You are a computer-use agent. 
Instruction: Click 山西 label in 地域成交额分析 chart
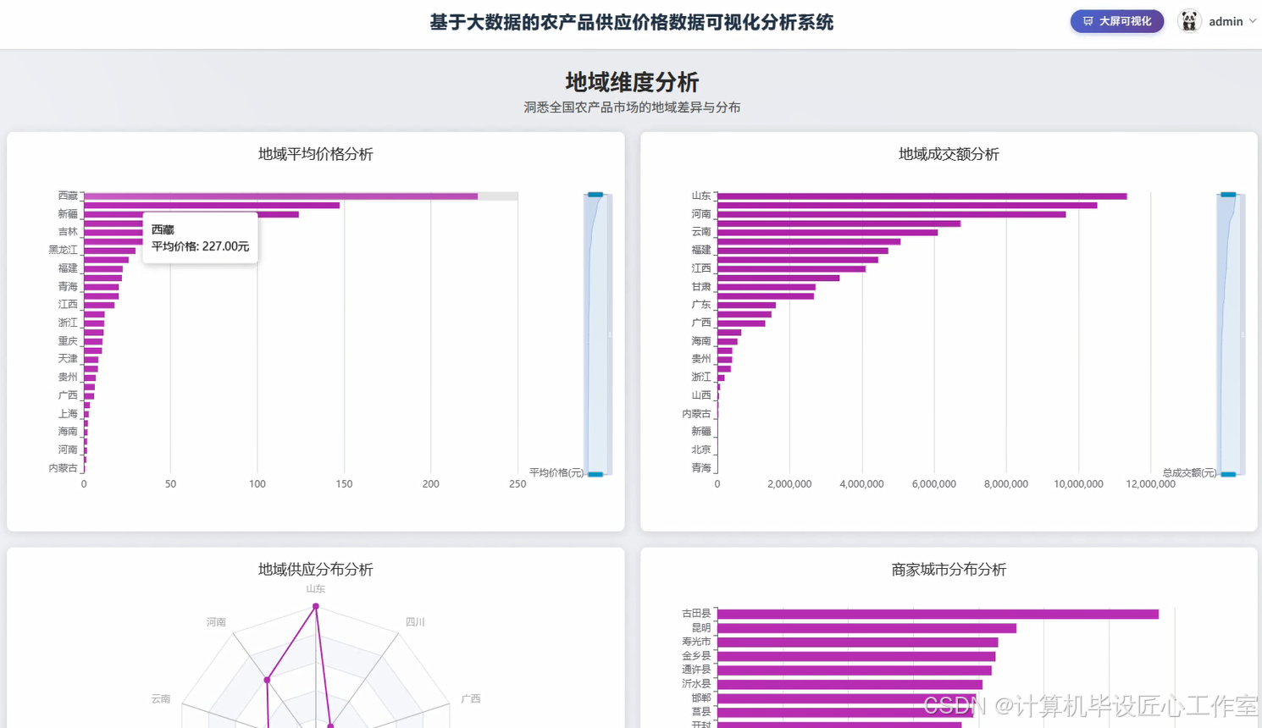pos(701,395)
